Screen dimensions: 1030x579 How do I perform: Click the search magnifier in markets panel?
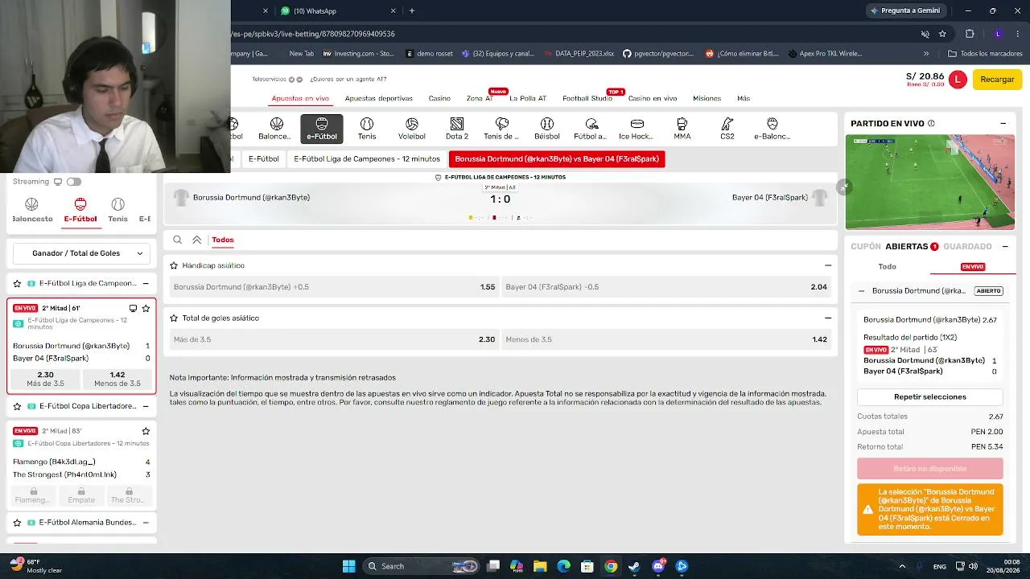(178, 240)
